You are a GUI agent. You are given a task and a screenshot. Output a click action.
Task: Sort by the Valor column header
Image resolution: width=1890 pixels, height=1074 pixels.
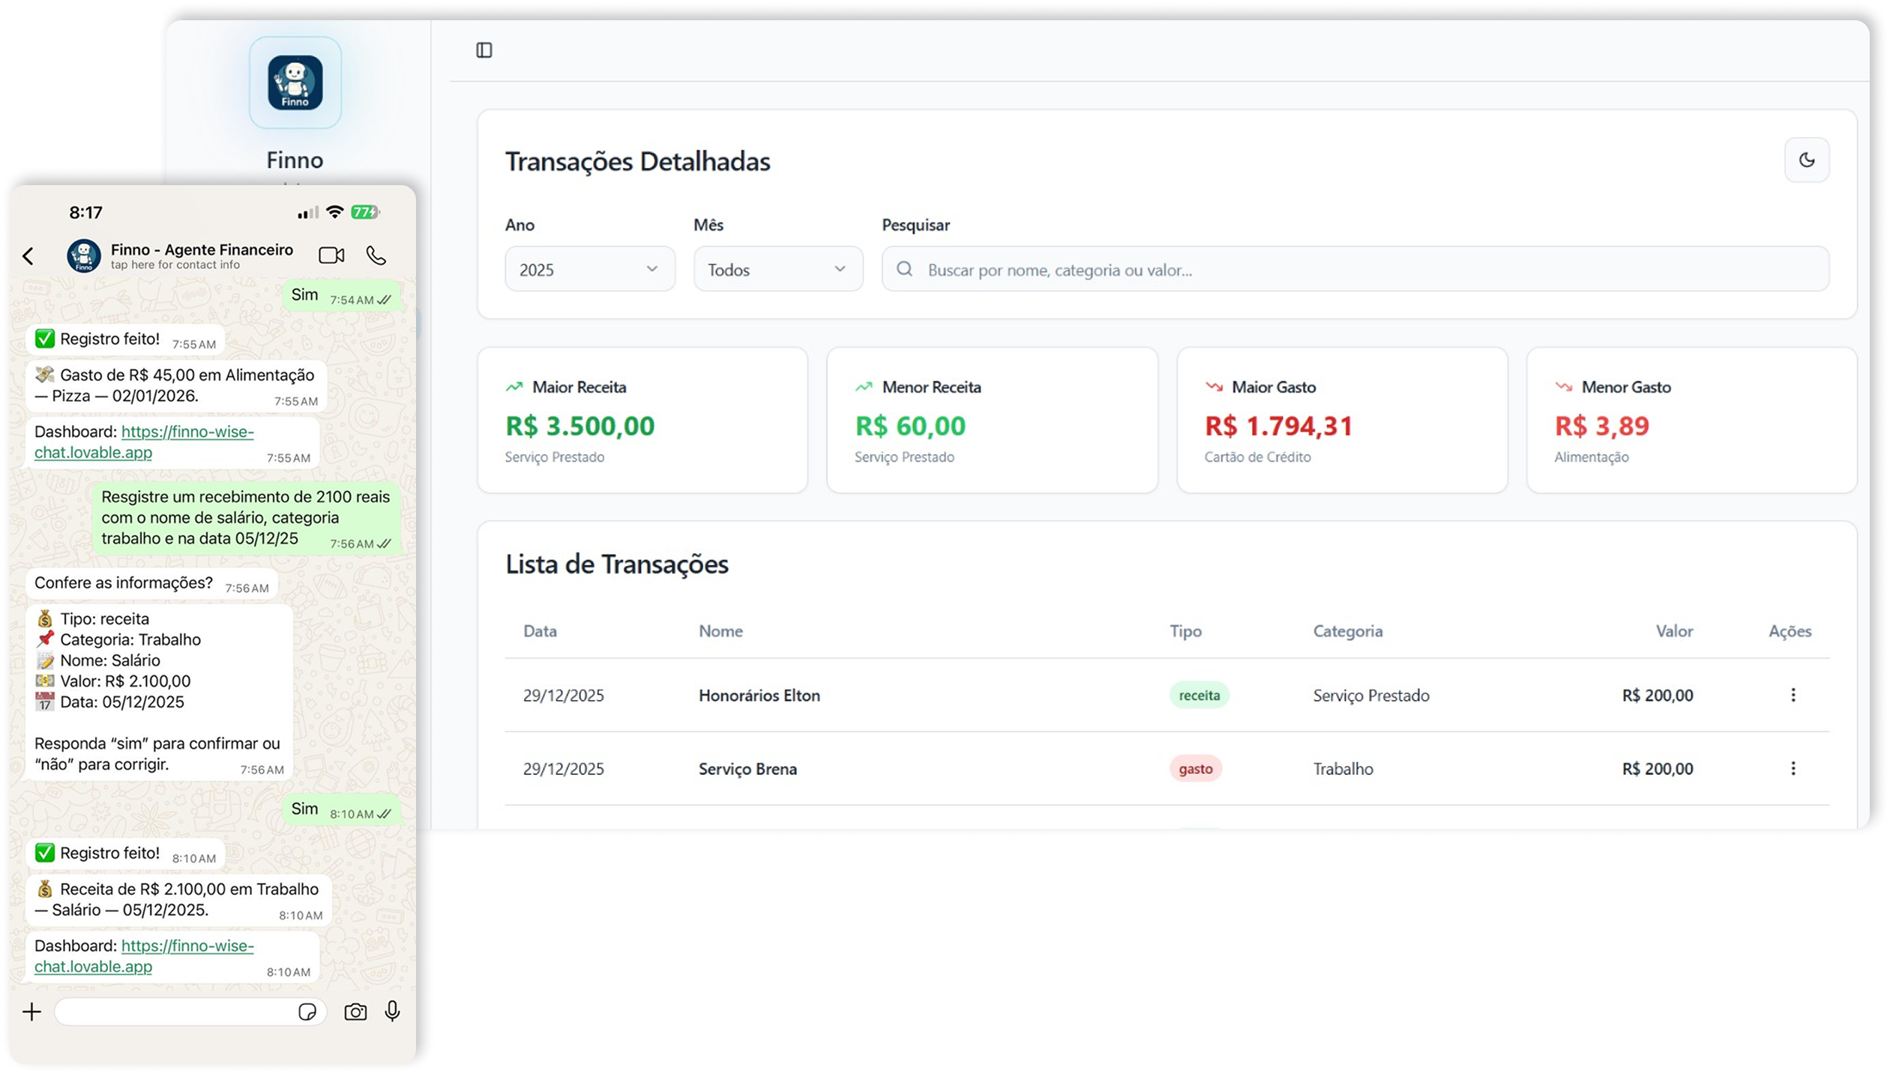[1674, 631]
